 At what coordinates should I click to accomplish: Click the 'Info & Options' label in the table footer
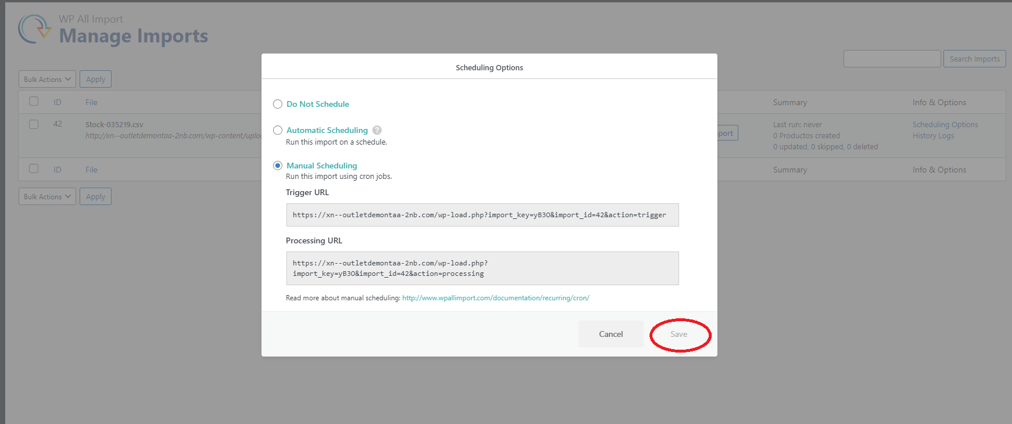tap(939, 170)
